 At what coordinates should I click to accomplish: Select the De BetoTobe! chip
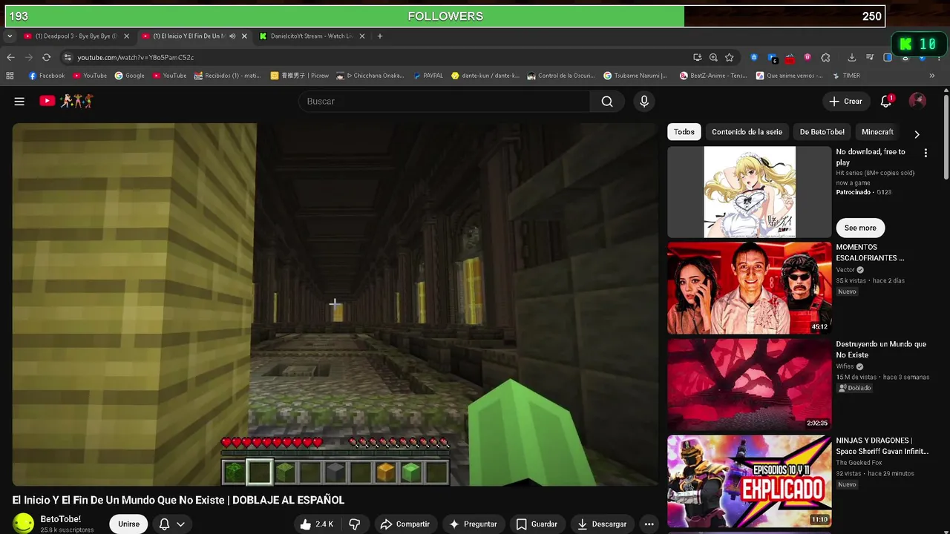click(822, 132)
